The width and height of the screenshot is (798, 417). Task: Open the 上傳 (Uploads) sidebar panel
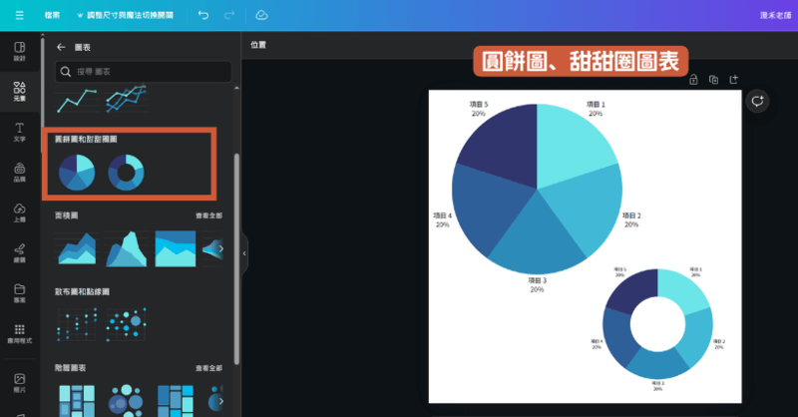[19, 212]
